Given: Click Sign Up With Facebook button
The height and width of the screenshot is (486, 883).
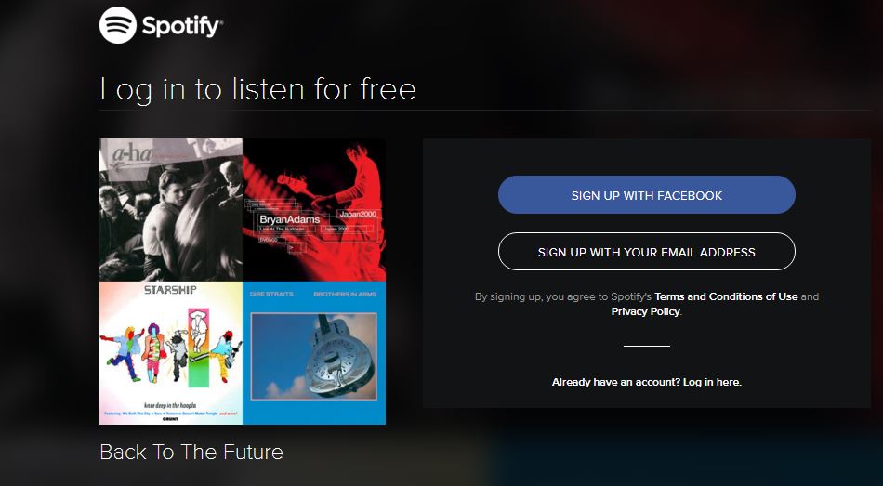Looking at the screenshot, I should [647, 195].
